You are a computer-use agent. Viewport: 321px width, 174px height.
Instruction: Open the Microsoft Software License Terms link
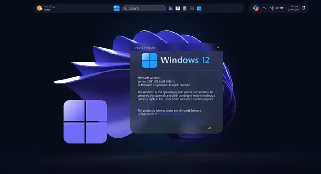click(173, 114)
